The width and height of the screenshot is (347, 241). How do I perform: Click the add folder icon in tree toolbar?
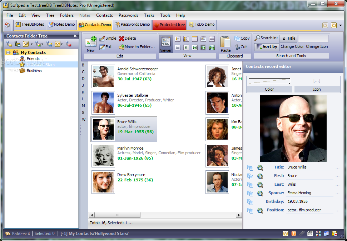click(9, 44)
